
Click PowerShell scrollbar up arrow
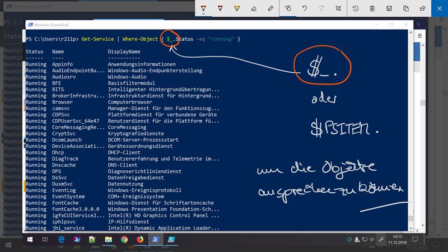coord(410,32)
